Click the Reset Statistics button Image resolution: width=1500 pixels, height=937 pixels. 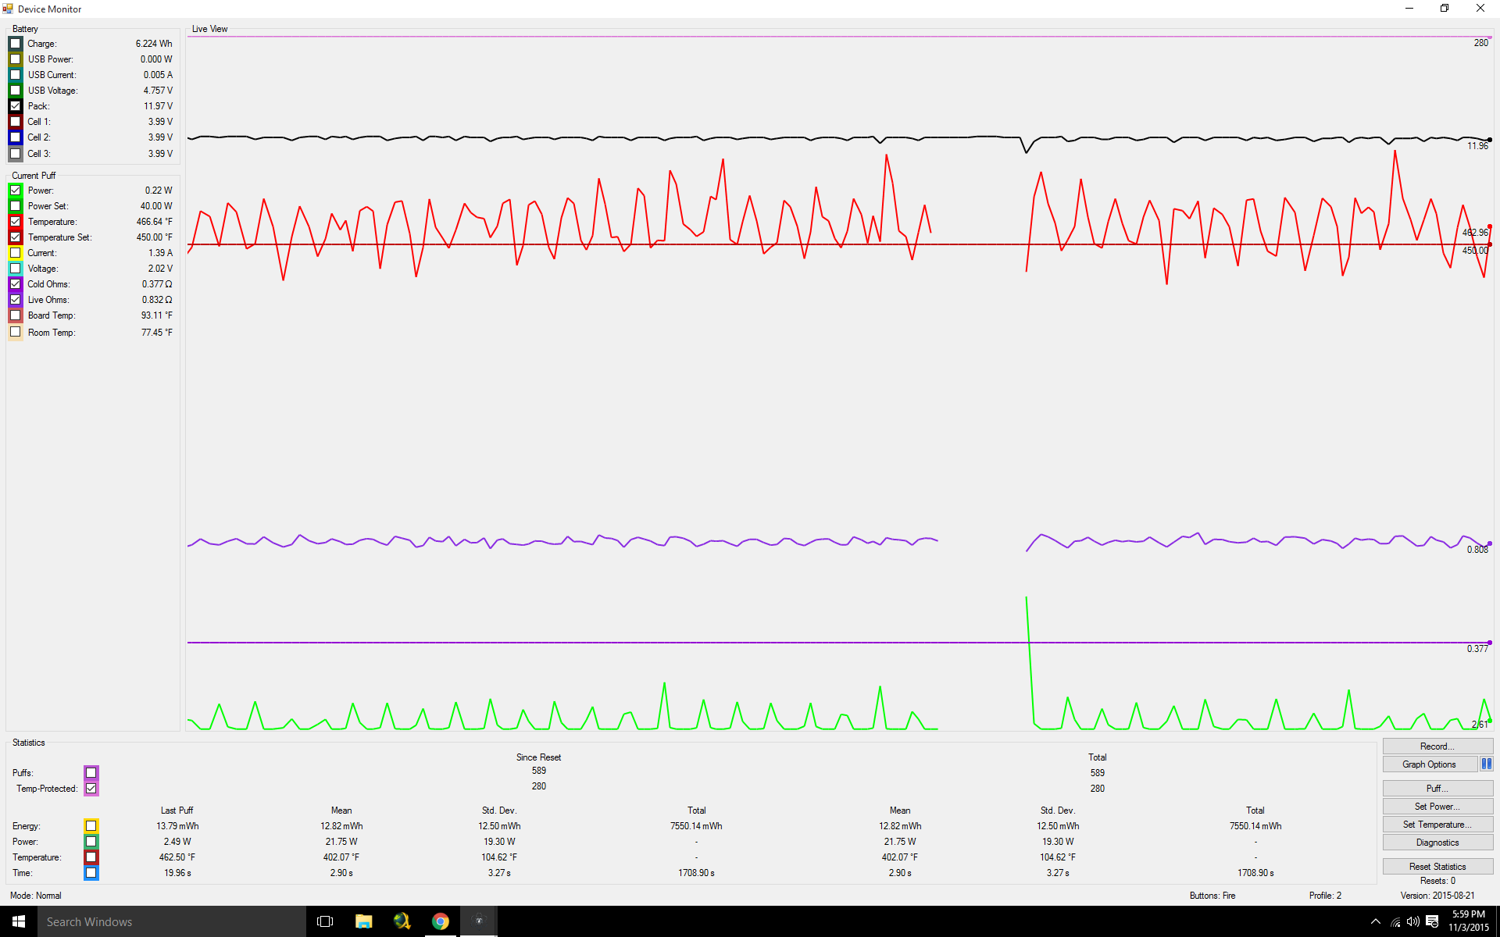[x=1437, y=867]
